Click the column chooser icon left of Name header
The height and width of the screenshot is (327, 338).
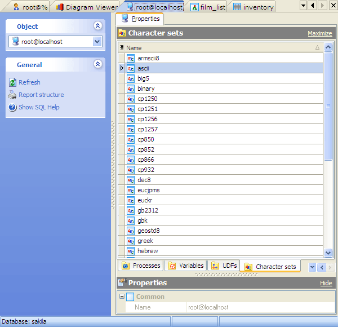(122, 48)
